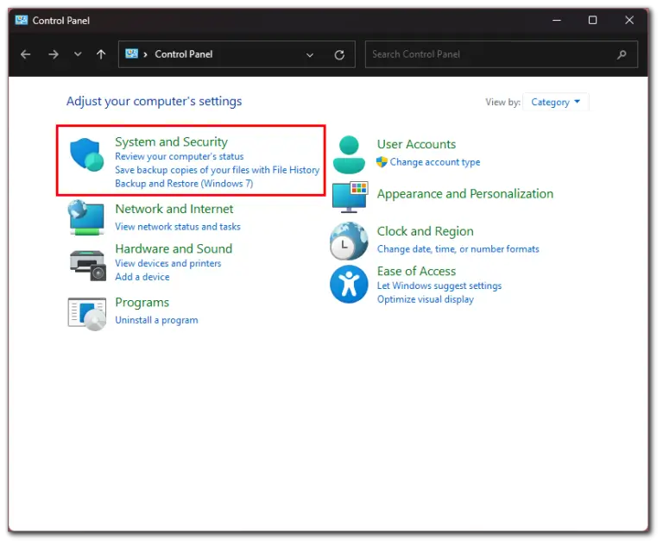
Task: Click Add a device link
Action: (142, 277)
